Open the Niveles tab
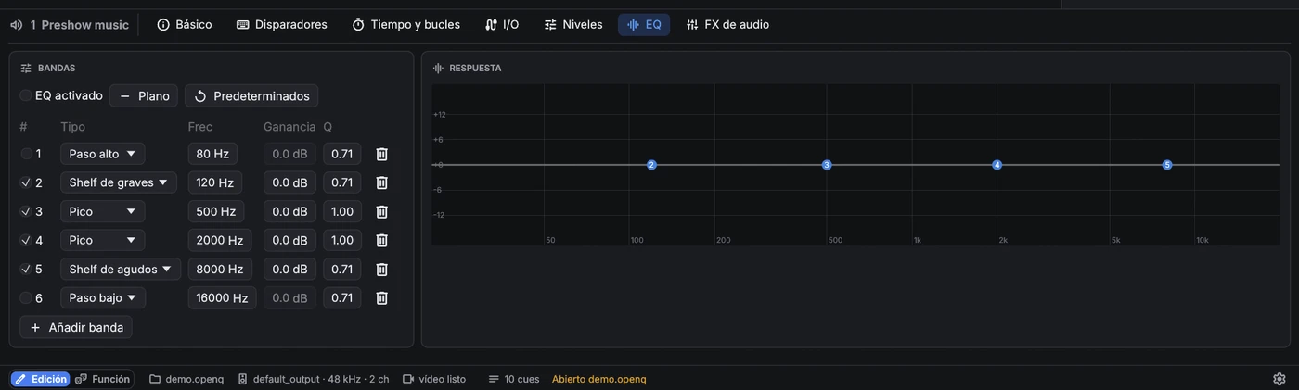Image resolution: width=1299 pixels, height=390 pixels. [573, 25]
